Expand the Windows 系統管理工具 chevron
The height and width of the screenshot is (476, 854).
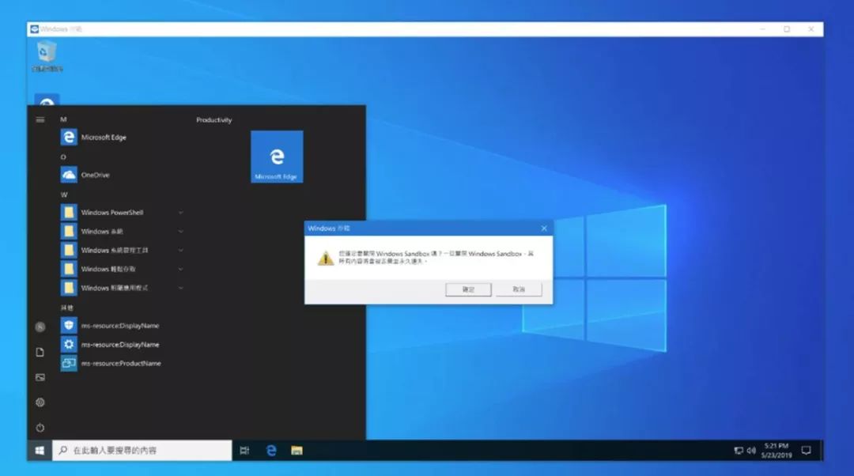tap(181, 250)
